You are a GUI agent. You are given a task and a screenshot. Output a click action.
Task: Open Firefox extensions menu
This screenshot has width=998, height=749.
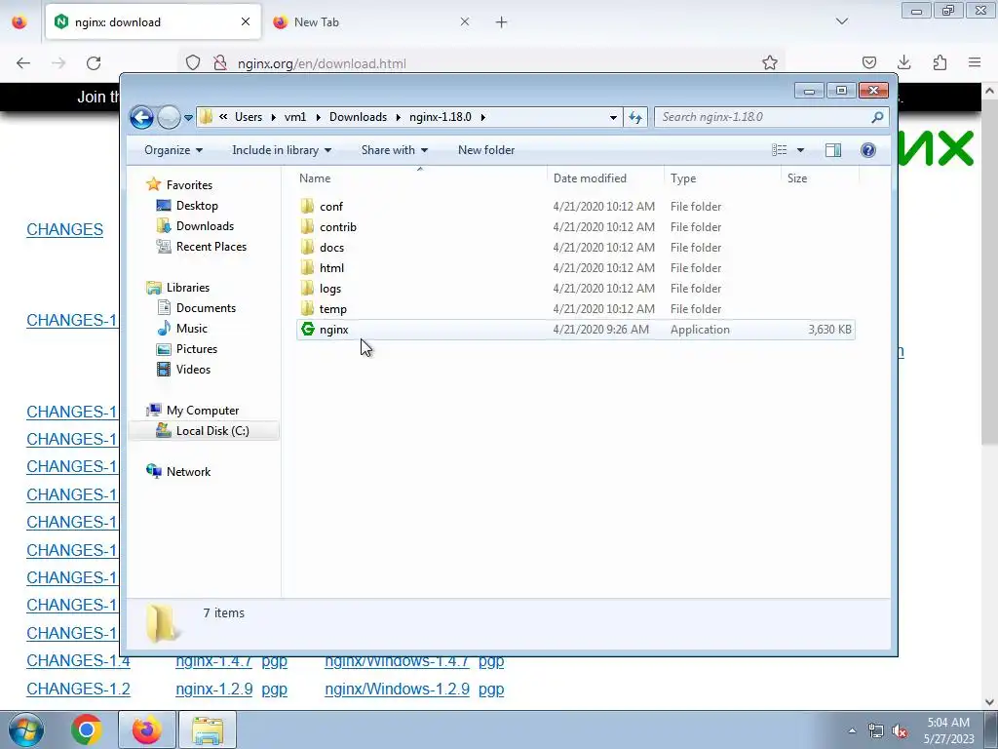[x=940, y=62]
